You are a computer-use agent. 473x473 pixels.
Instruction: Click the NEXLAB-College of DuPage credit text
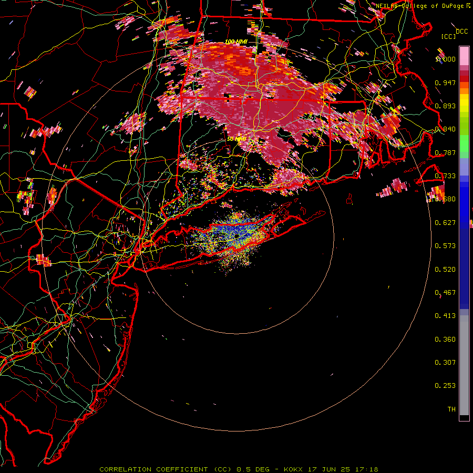419,6
